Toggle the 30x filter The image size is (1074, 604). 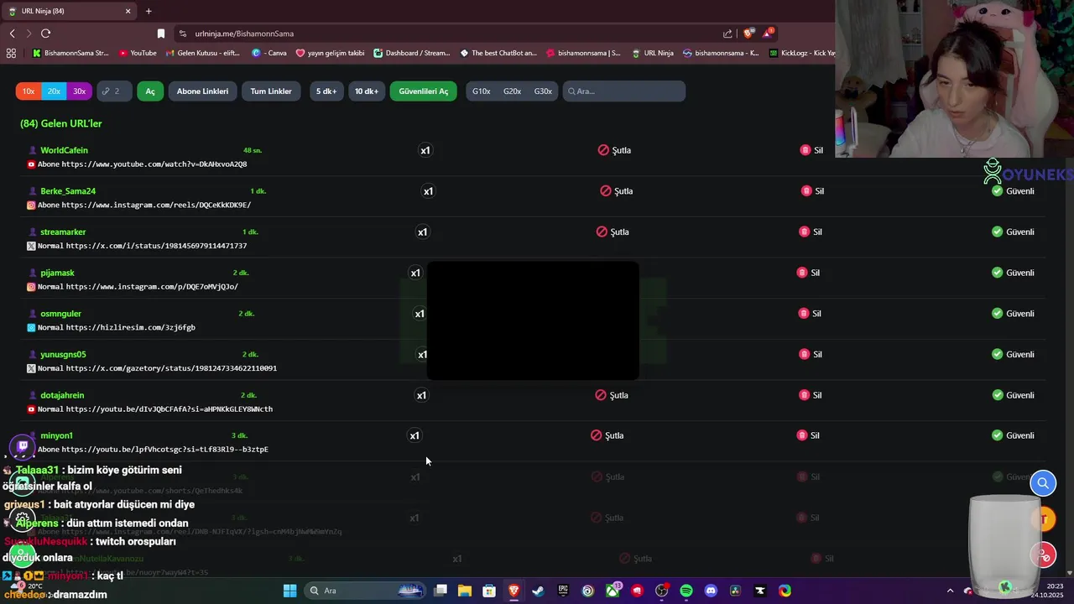[79, 91]
